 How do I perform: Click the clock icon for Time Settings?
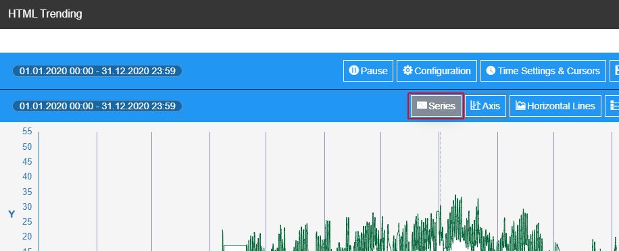click(x=491, y=71)
